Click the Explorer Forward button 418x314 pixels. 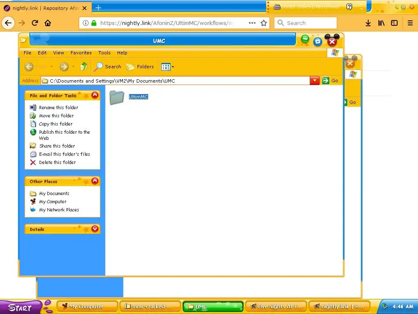click(x=64, y=67)
